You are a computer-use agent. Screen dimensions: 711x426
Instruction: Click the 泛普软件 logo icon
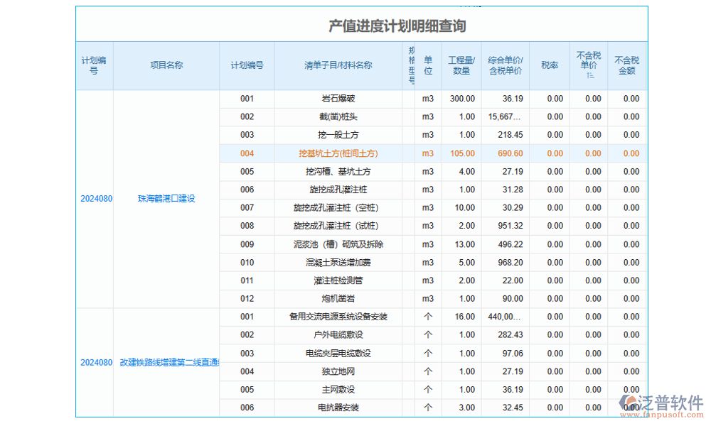click(x=630, y=403)
